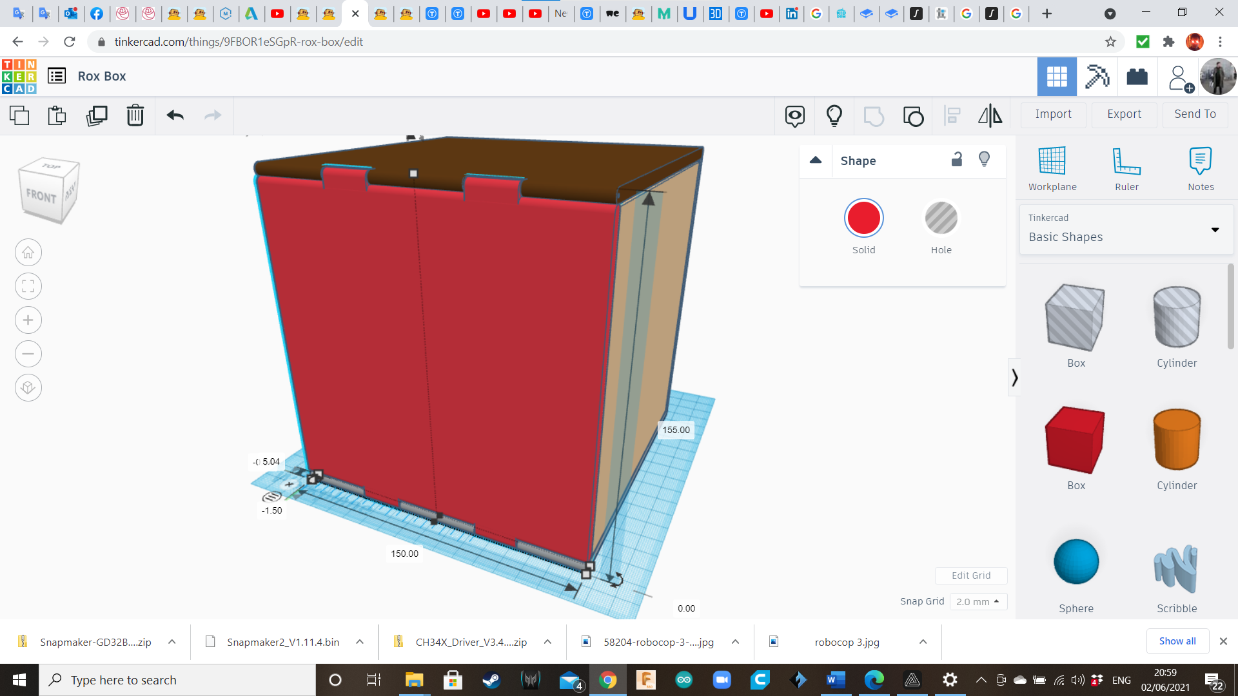Open the Basic Shapes library dropdown
The height and width of the screenshot is (696, 1238).
click(x=1126, y=229)
